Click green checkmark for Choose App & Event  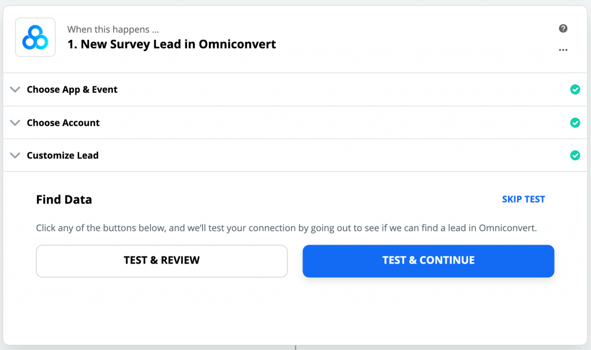575,89
